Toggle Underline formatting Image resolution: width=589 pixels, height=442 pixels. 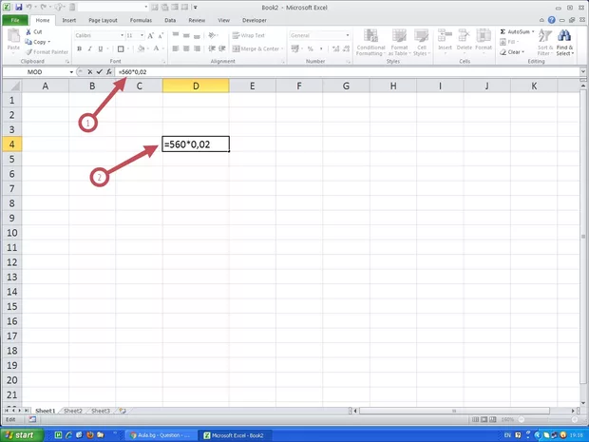coord(101,48)
